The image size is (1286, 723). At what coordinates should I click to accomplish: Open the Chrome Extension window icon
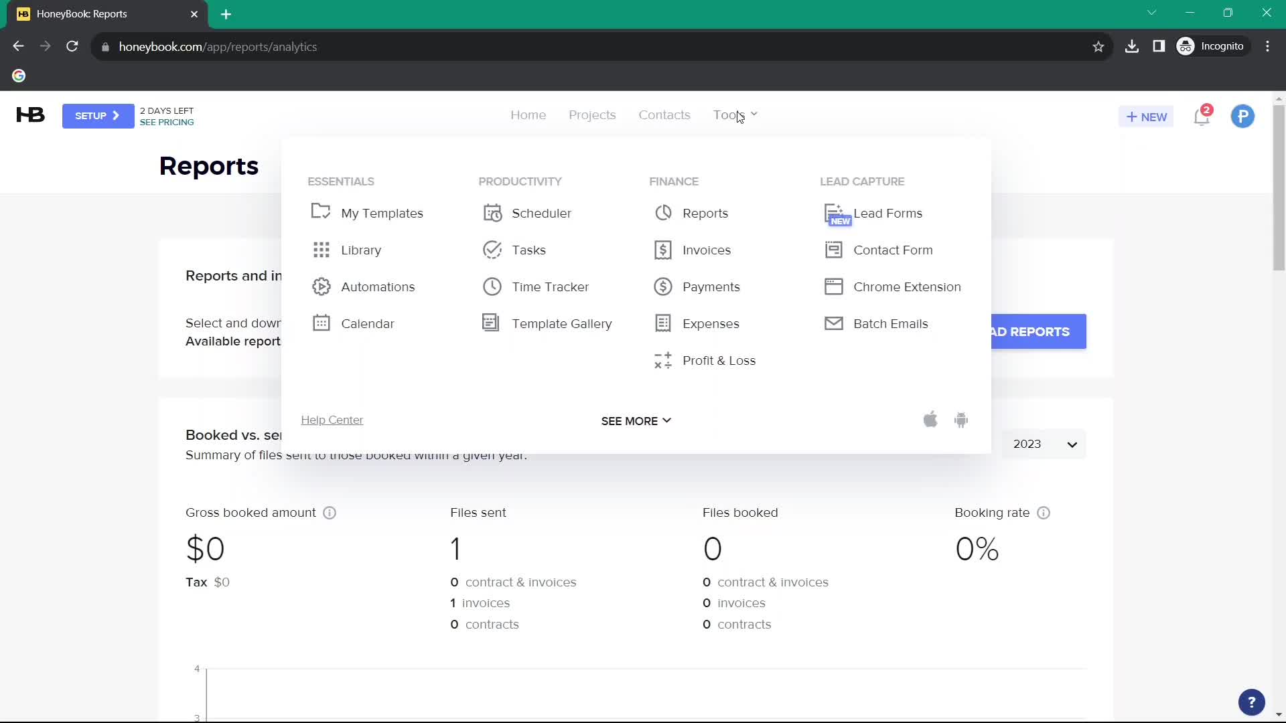[x=834, y=287]
